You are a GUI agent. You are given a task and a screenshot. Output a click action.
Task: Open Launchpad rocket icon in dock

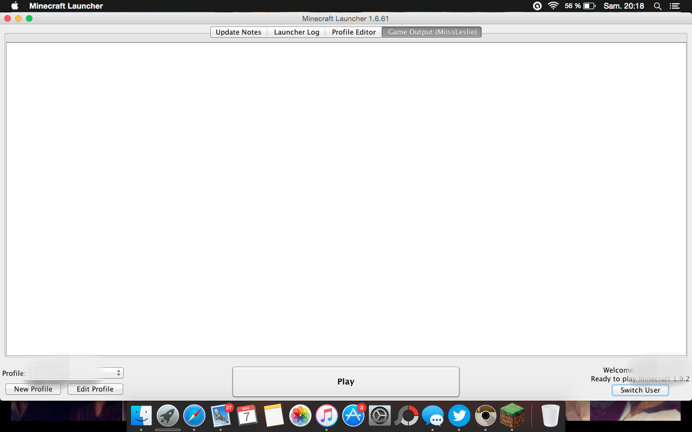click(x=168, y=415)
